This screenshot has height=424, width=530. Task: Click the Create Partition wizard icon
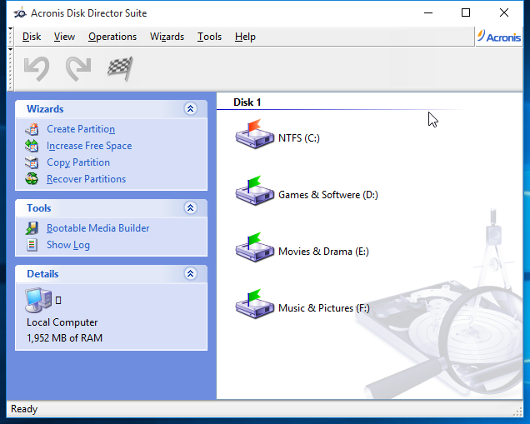tap(32, 129)
